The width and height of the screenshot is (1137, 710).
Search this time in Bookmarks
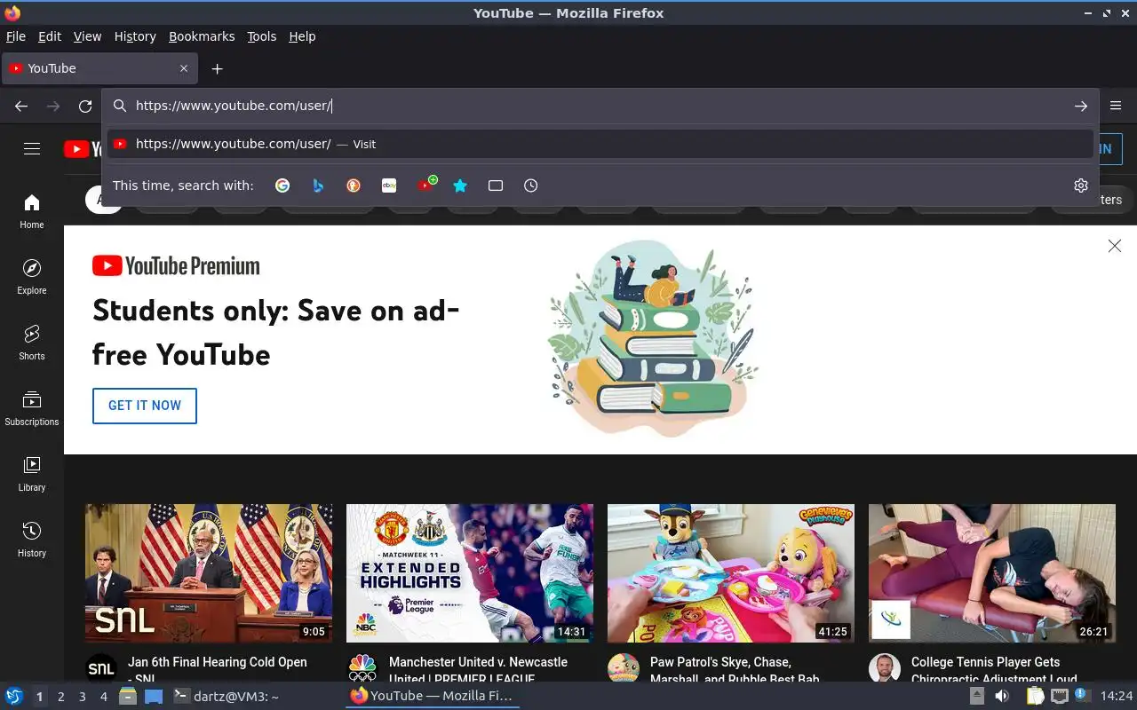(460, 185)
